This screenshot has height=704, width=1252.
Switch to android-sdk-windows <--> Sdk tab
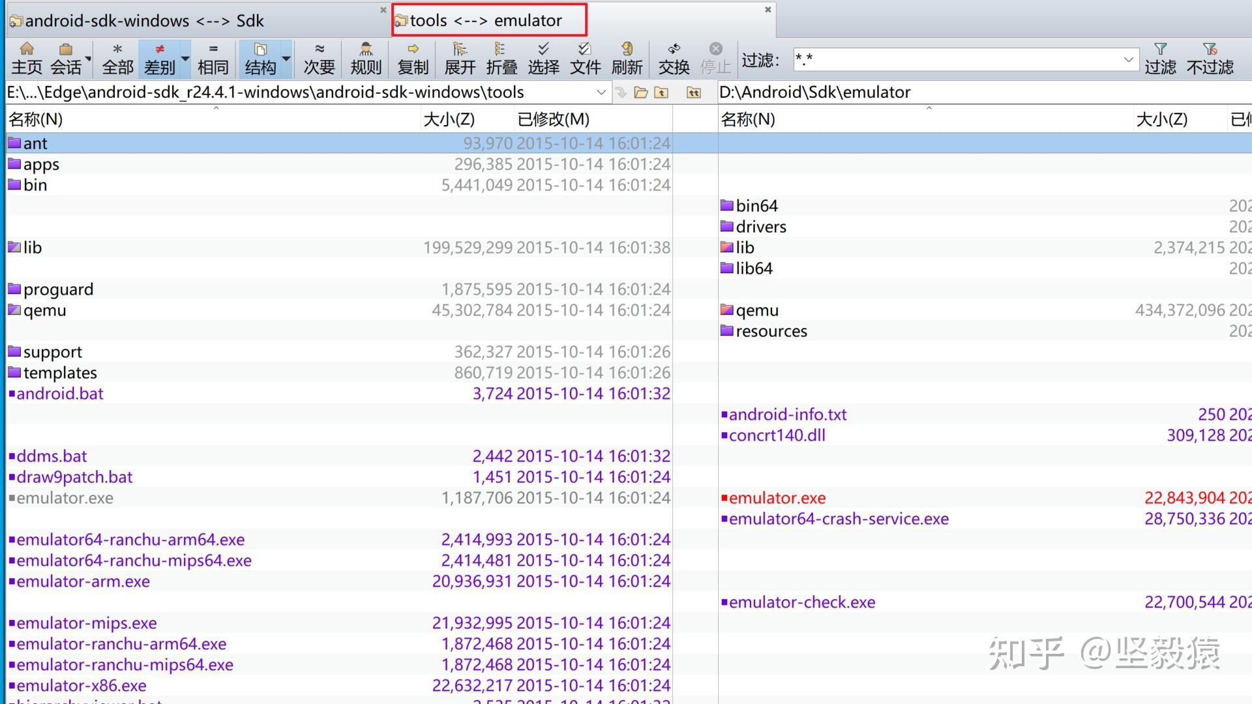click(x=143, y=21)
